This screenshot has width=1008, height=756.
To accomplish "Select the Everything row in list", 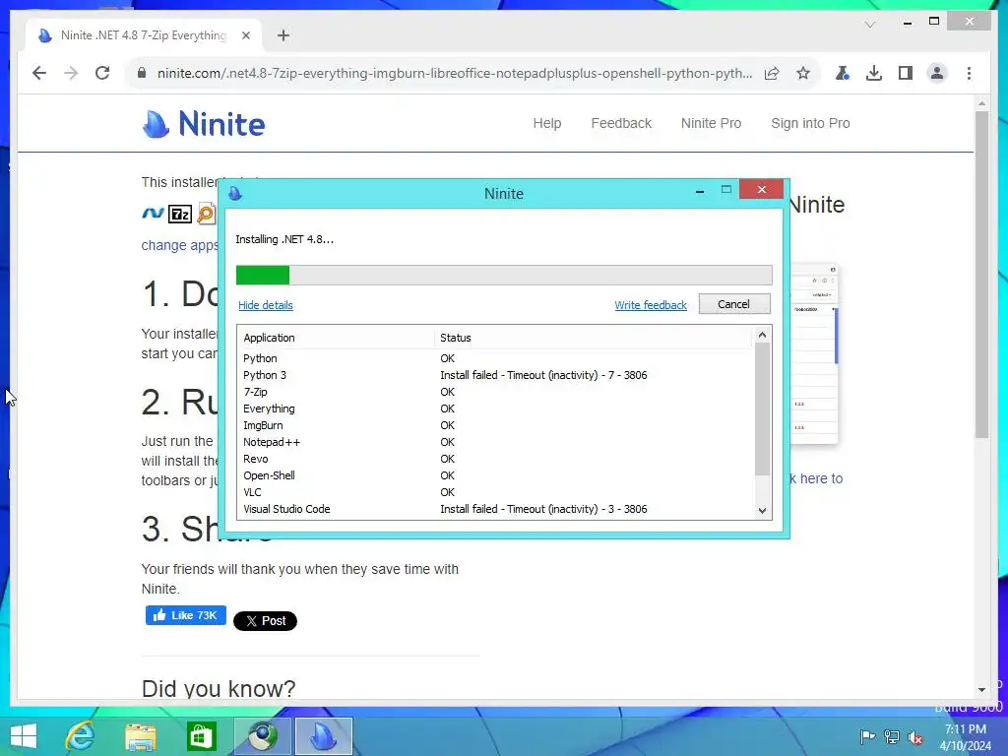I will coord(496,409).
